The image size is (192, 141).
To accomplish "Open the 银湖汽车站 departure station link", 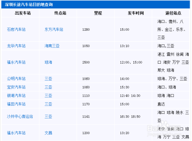I will point(16,95).
